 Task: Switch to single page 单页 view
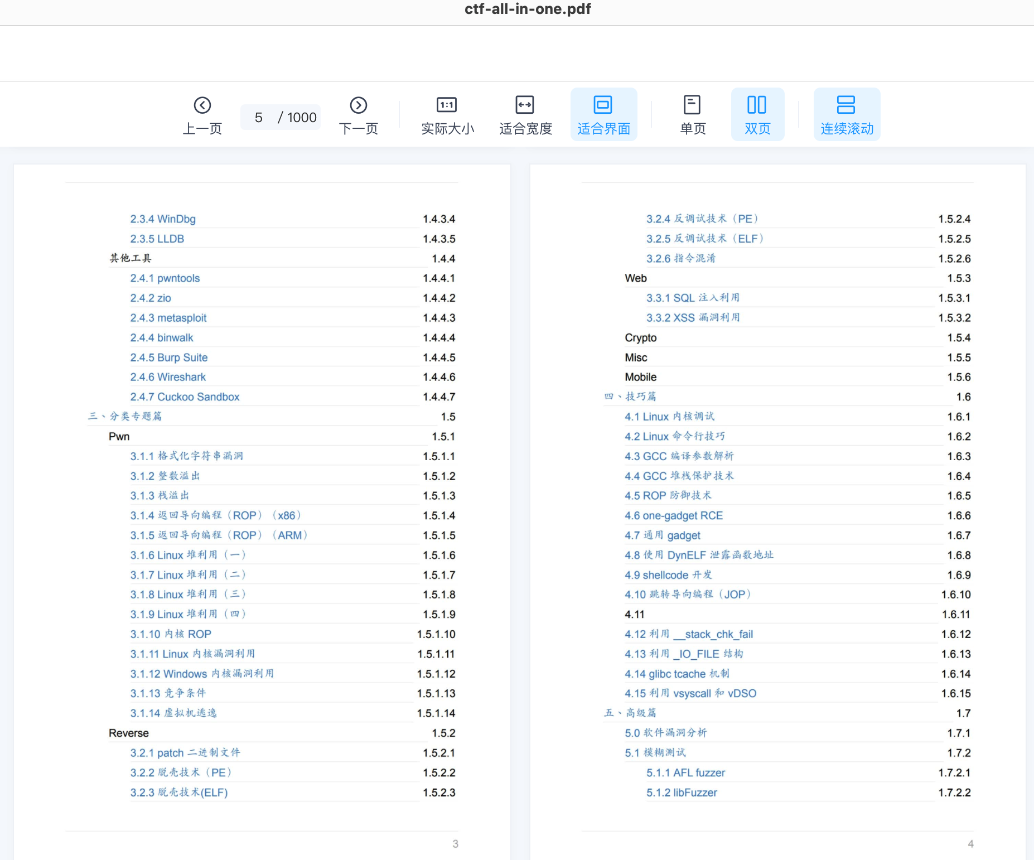coord(693,115)
